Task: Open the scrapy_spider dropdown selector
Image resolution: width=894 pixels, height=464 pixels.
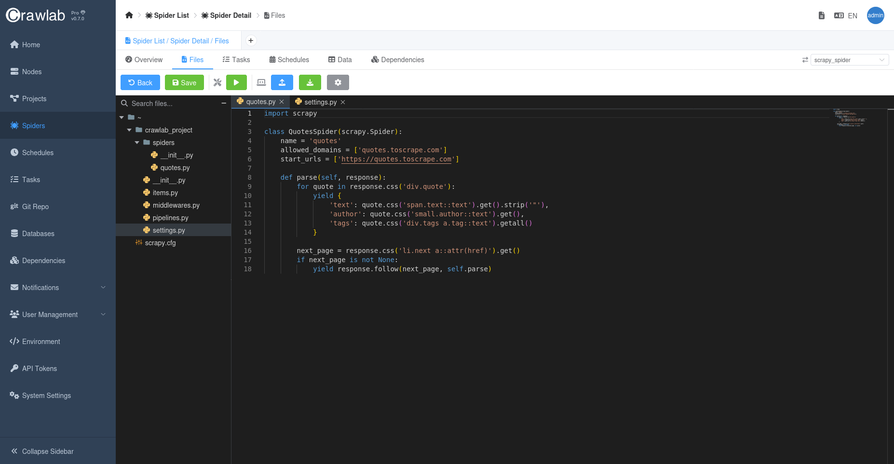Action: pyautogui.click(x=850, y=60)
